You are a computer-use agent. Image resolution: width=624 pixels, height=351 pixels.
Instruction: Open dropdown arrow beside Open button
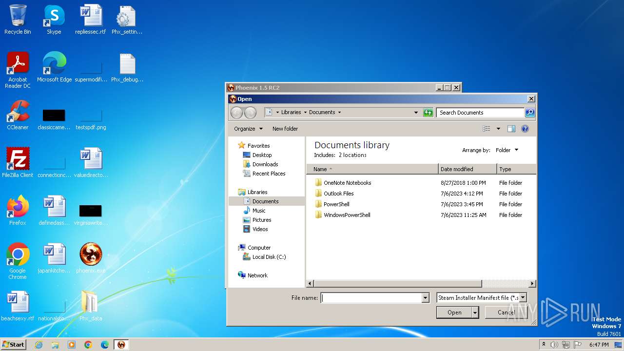click(475, 312)
